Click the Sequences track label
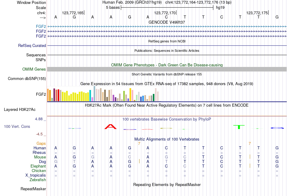Screen dimensions: 287x196 click(x=36, y=55)
